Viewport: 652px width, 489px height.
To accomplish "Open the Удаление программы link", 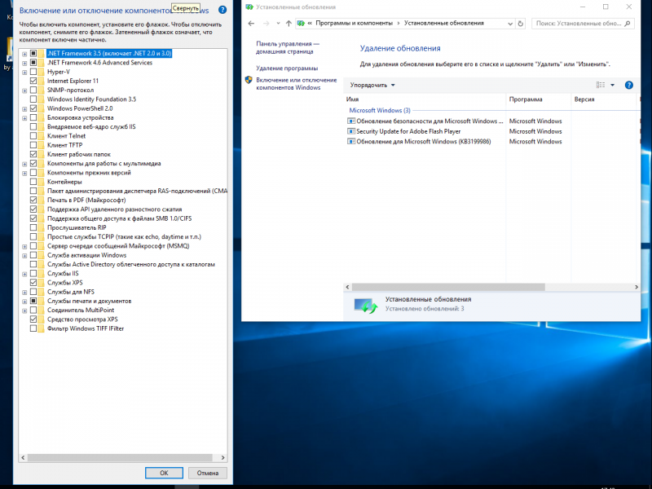I will (287, 68).
